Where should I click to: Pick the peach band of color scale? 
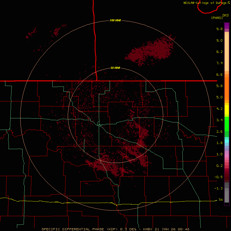click(227, 53)
